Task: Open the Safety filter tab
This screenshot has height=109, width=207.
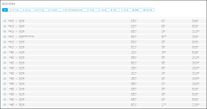Action: click(x=136, y=10)
